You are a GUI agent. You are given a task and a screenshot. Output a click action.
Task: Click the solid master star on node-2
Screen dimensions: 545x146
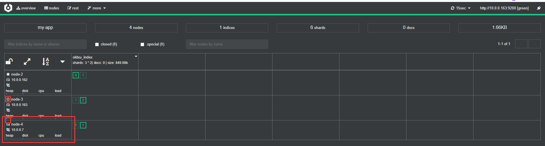pos(8,74)
